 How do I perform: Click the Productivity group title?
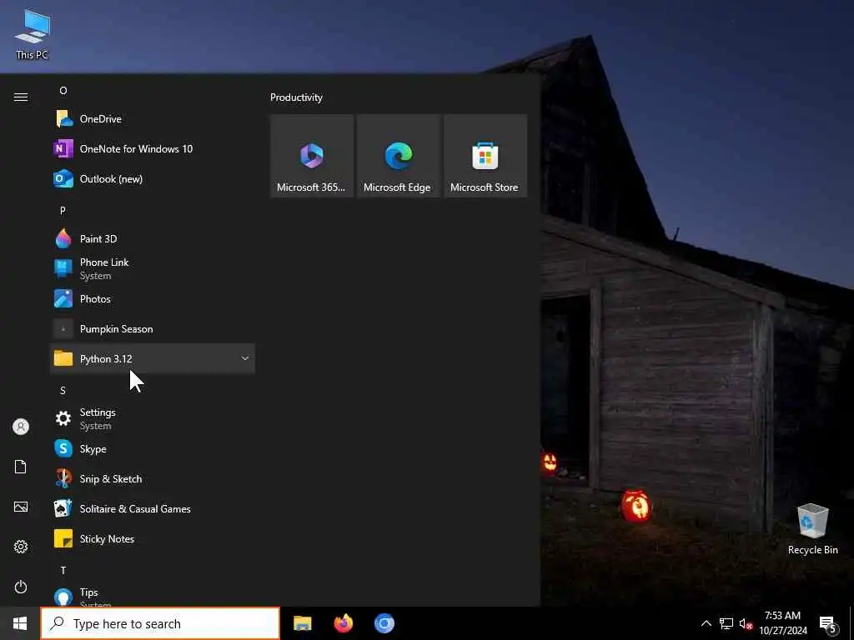point(296,97)
